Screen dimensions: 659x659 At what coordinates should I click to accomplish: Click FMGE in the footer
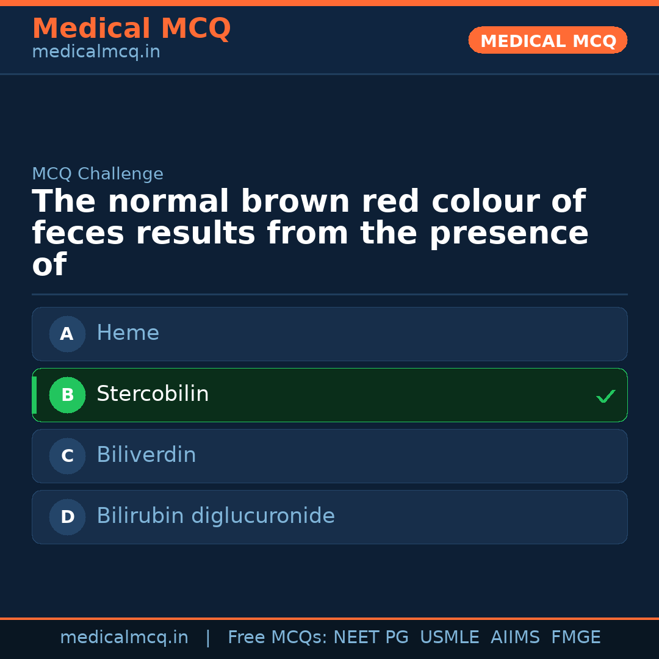tap(575, 638)
